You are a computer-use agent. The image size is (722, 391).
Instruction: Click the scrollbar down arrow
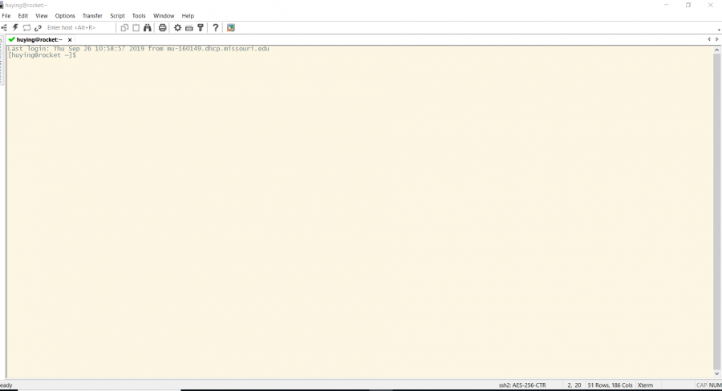point(717,373)
